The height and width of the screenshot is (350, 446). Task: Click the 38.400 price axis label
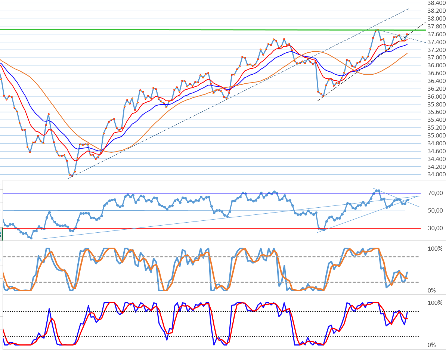click(437, 3)
